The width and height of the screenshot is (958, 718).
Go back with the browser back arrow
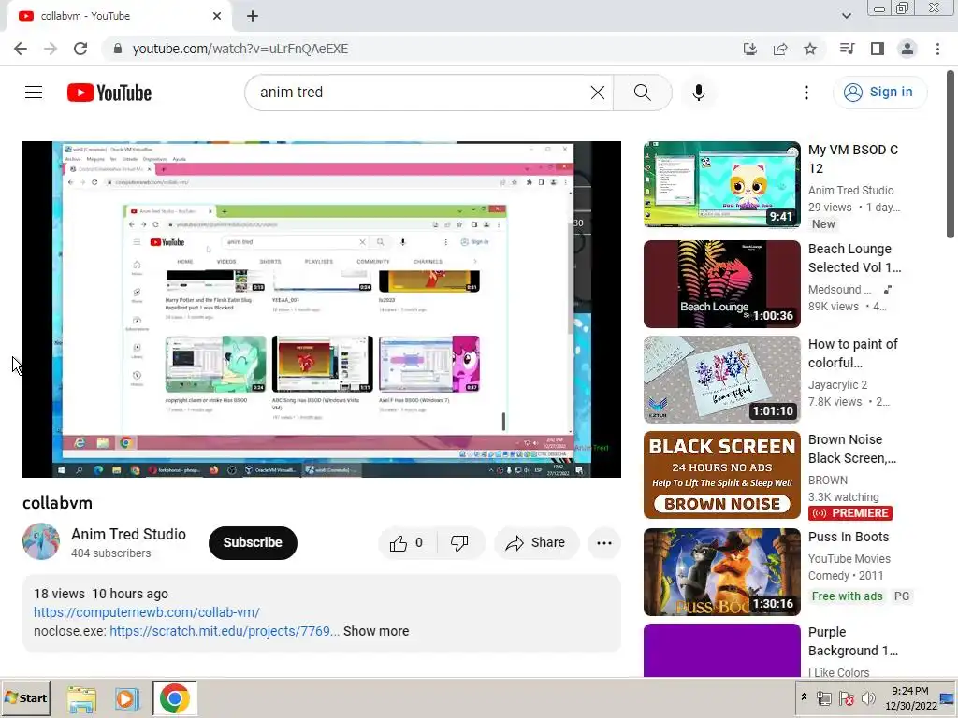point(21,49)
